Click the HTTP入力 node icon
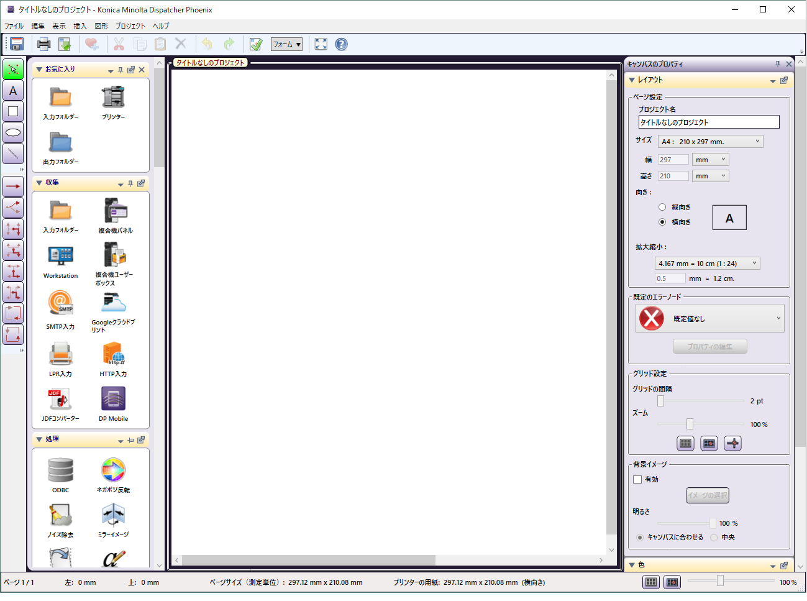The height and width of the screenshot is (601, 807). [113, 354]
